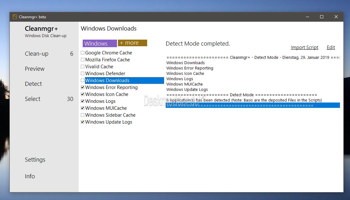Click the 'Windows Disk Clean-up' subtitle
Viewport: 350px width, 200px height.
(x=46, y=36)
